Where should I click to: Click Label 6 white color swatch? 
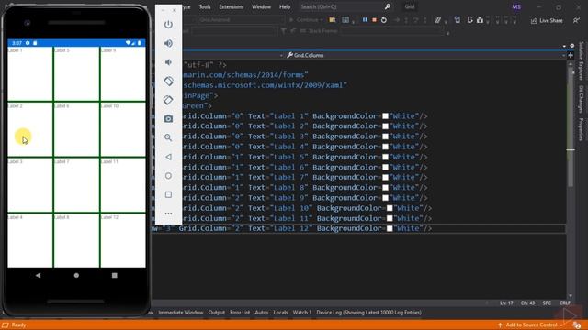click(x=385, y=167)
